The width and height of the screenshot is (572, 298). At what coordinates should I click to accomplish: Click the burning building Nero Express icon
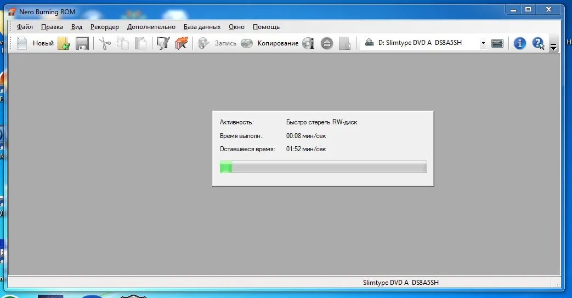(182, 43)
